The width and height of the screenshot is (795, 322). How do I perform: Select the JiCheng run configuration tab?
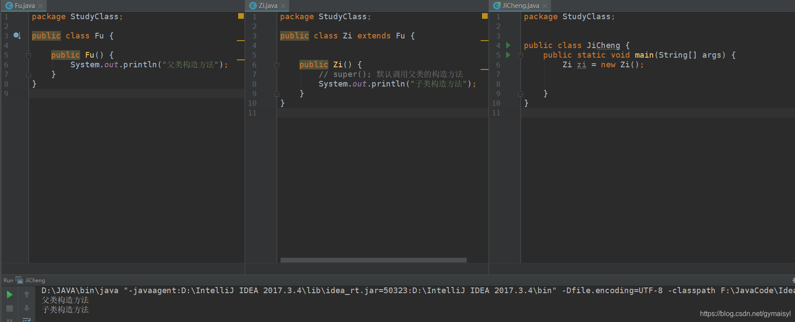click(31, 280)
